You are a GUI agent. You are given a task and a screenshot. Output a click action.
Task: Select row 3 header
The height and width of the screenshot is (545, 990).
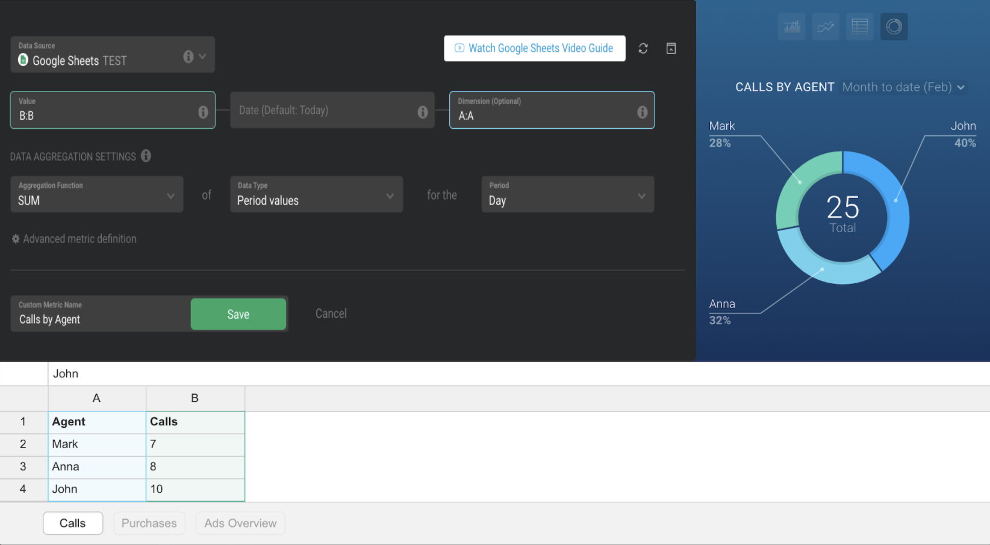(23, 467)
